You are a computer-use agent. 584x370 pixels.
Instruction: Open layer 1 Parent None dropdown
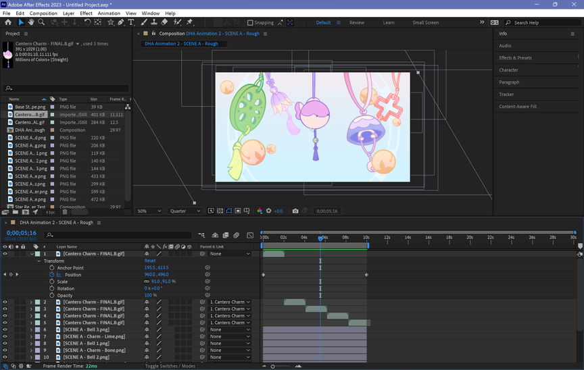229,254
